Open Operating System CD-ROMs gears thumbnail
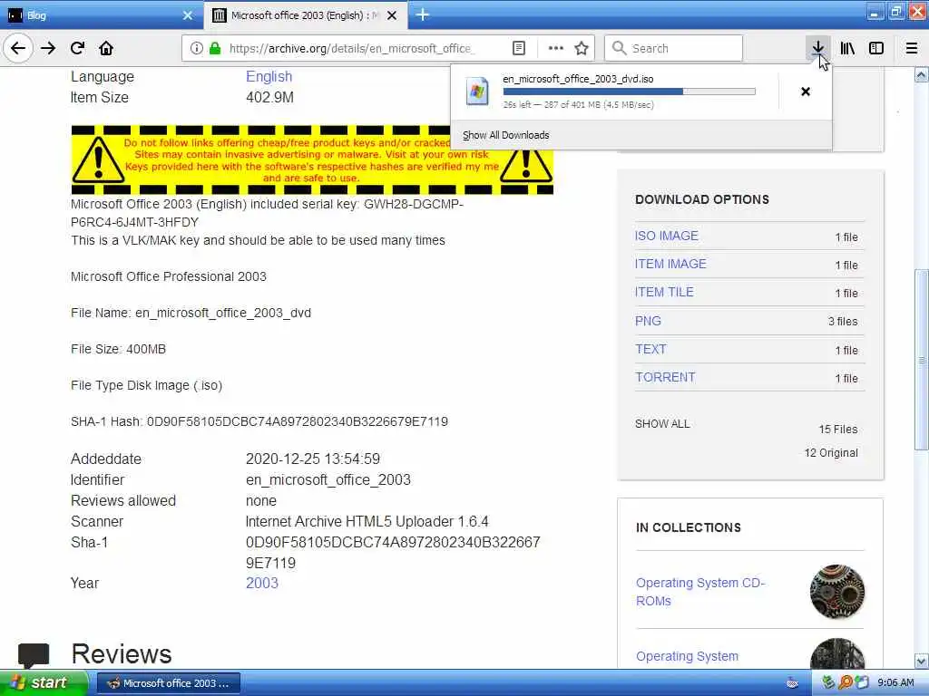929x696 pixels. click(836, 591)
